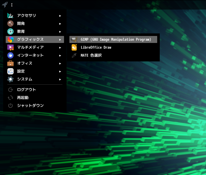The width and height of the screenshot is (206, 175).
Task: Open the 開発 menu category
Action: pos(35,24)
